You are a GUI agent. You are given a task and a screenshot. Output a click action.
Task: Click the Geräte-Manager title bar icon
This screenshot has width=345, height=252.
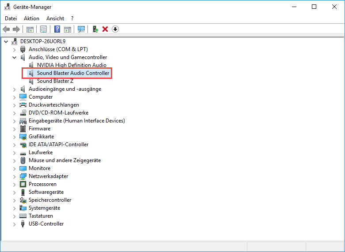tap(7, 7)
